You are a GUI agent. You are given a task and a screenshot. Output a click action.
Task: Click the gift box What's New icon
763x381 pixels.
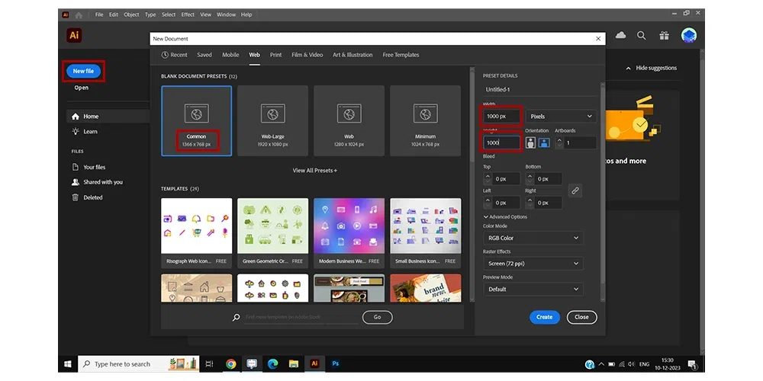click(x=665, y=35)
